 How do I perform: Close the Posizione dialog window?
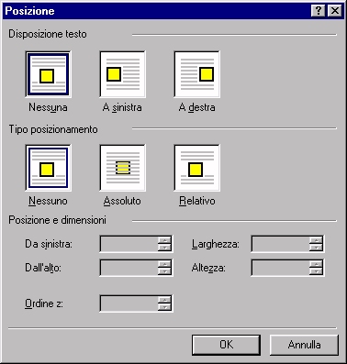click(334, 11)
